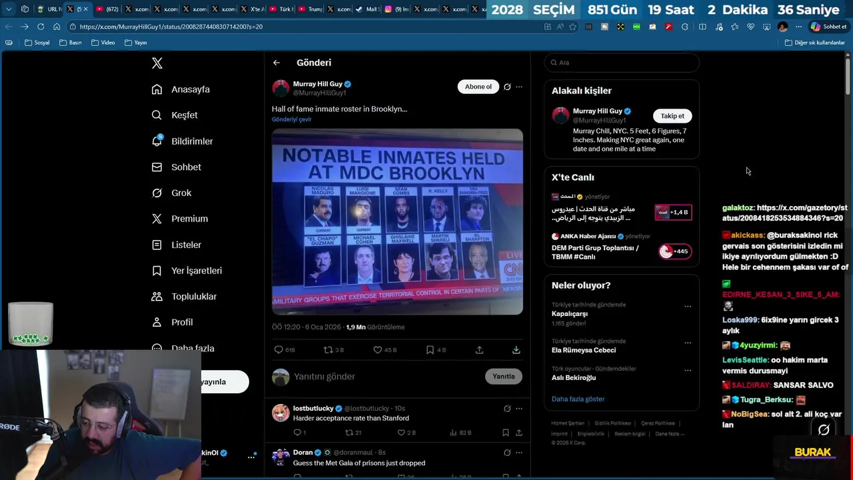Open Premium from the sidebar
This screenshot has height=480, width=853.
point(179,219)
